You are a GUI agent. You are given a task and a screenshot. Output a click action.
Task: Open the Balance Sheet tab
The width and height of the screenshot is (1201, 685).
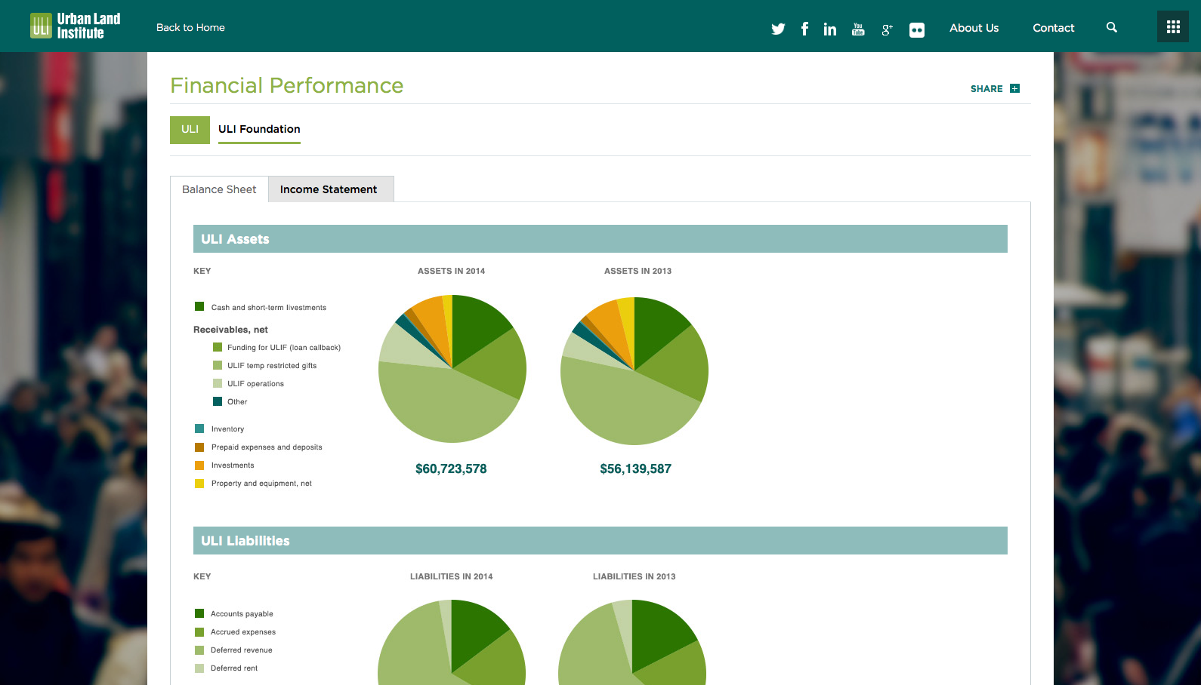pyautogui.click(x=219, y=189)
